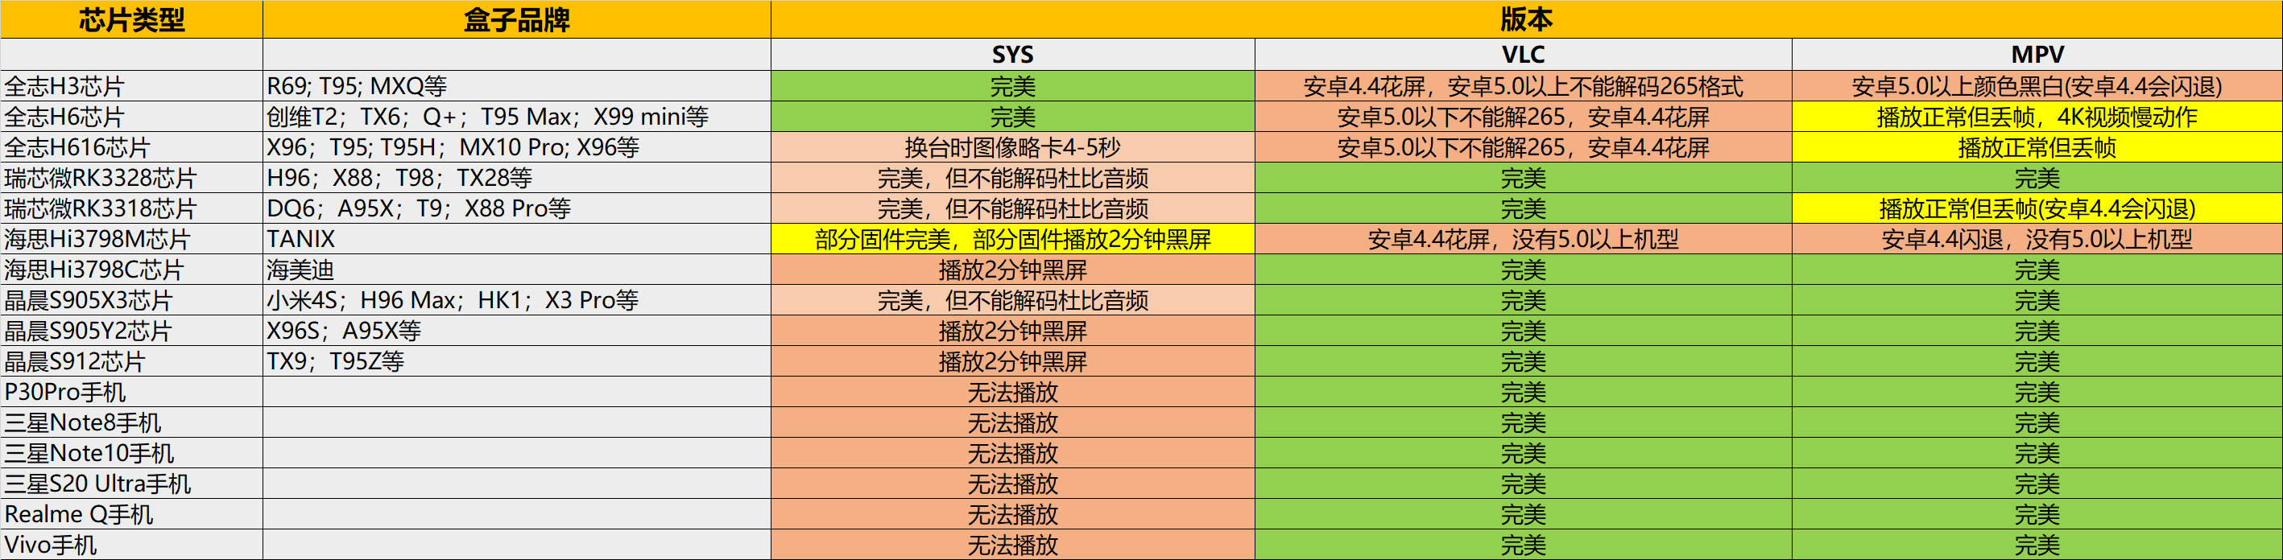Select '完美,但不能解码杜比音频' in the RK3318 row

(x=1013, y=208)
